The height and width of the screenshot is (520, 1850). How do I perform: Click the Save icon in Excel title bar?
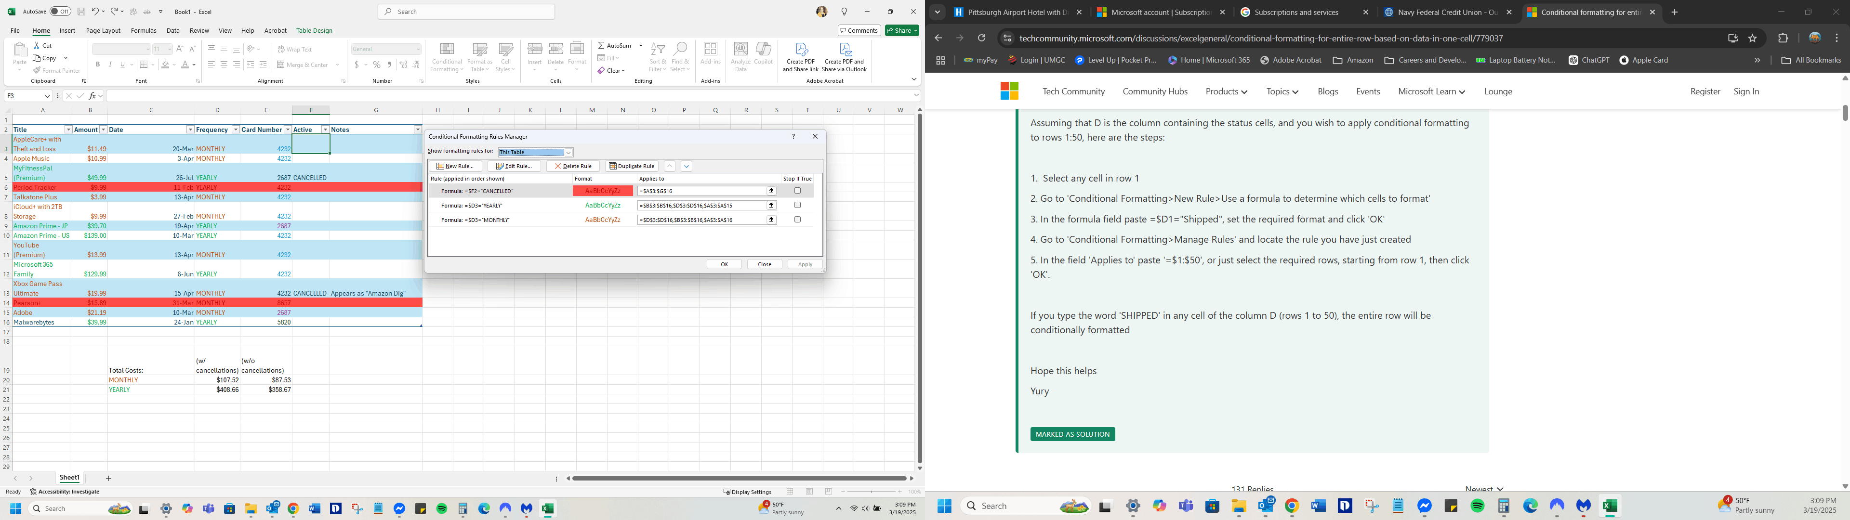[x=81, y=12]
